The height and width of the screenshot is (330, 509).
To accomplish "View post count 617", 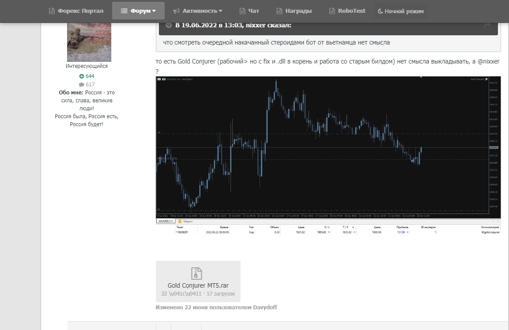I will pos(90,85).
